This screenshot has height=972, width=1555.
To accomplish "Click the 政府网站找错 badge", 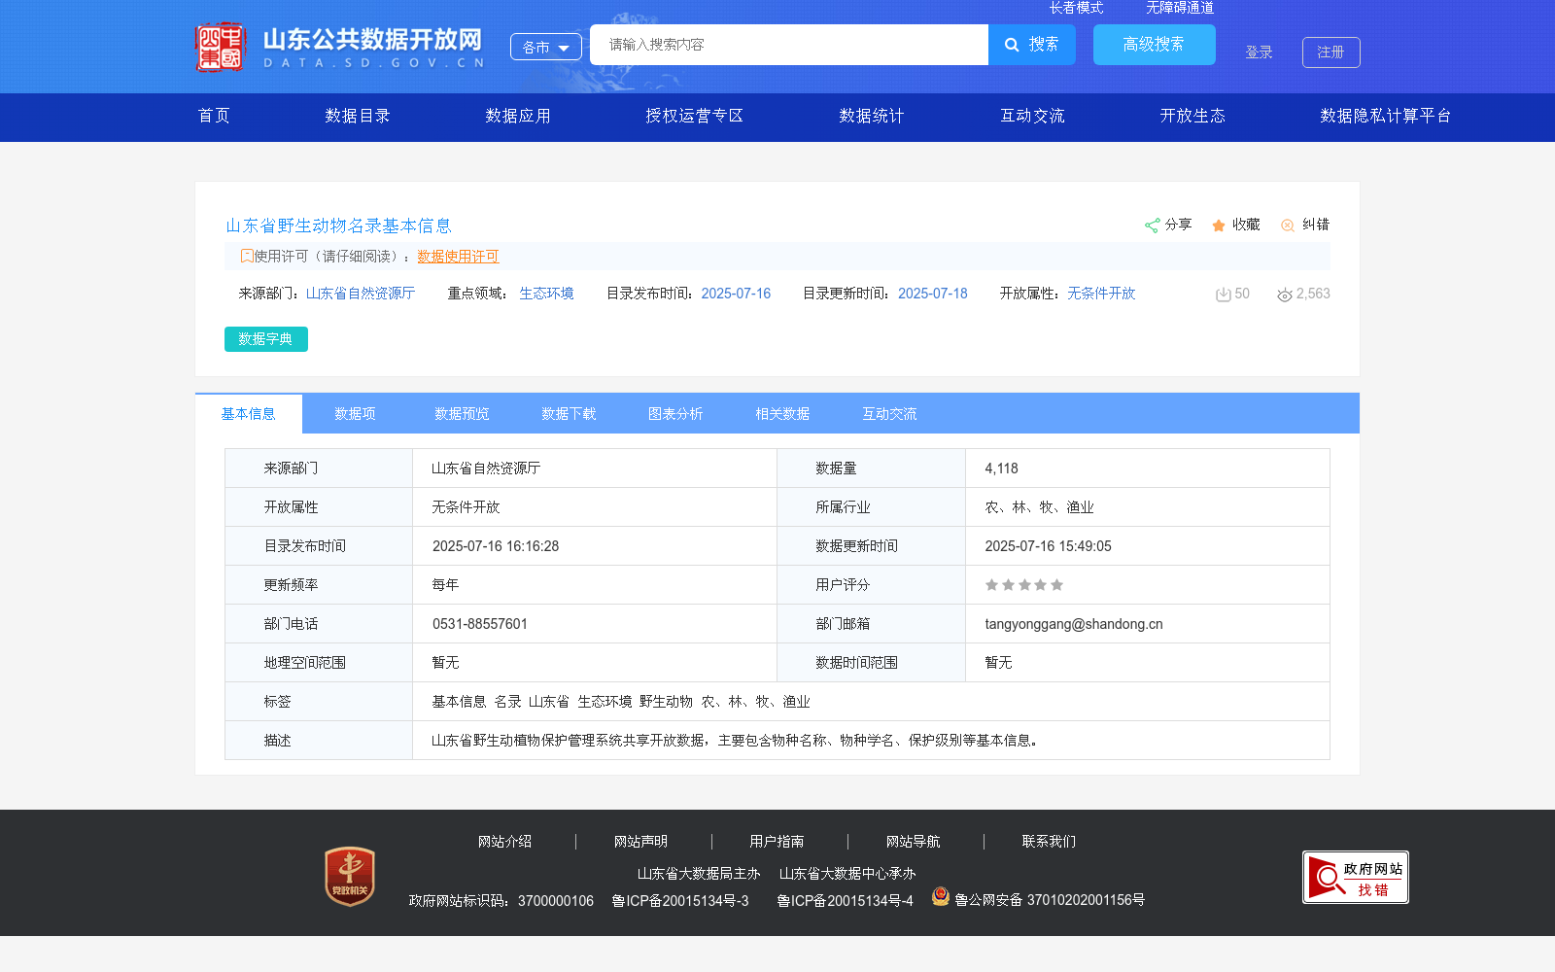I will (1356, 878).
